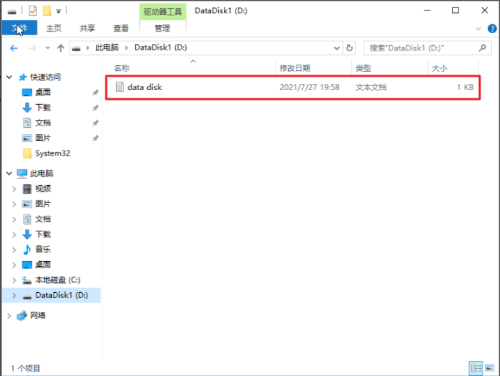
Task: Open 图片 under This PC
Action: (x=43, y=204)
